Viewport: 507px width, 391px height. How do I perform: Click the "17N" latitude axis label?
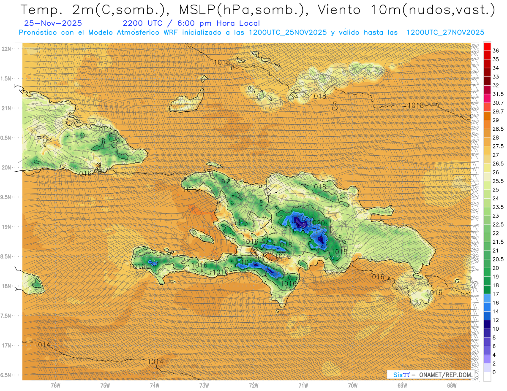pos(7,345)
